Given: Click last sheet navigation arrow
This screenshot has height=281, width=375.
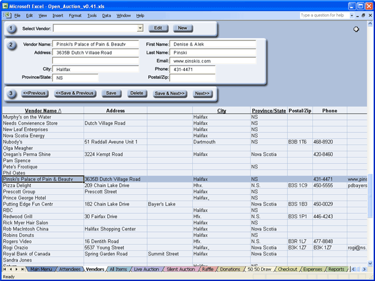Looking at the screenshot, I should 22,269.
